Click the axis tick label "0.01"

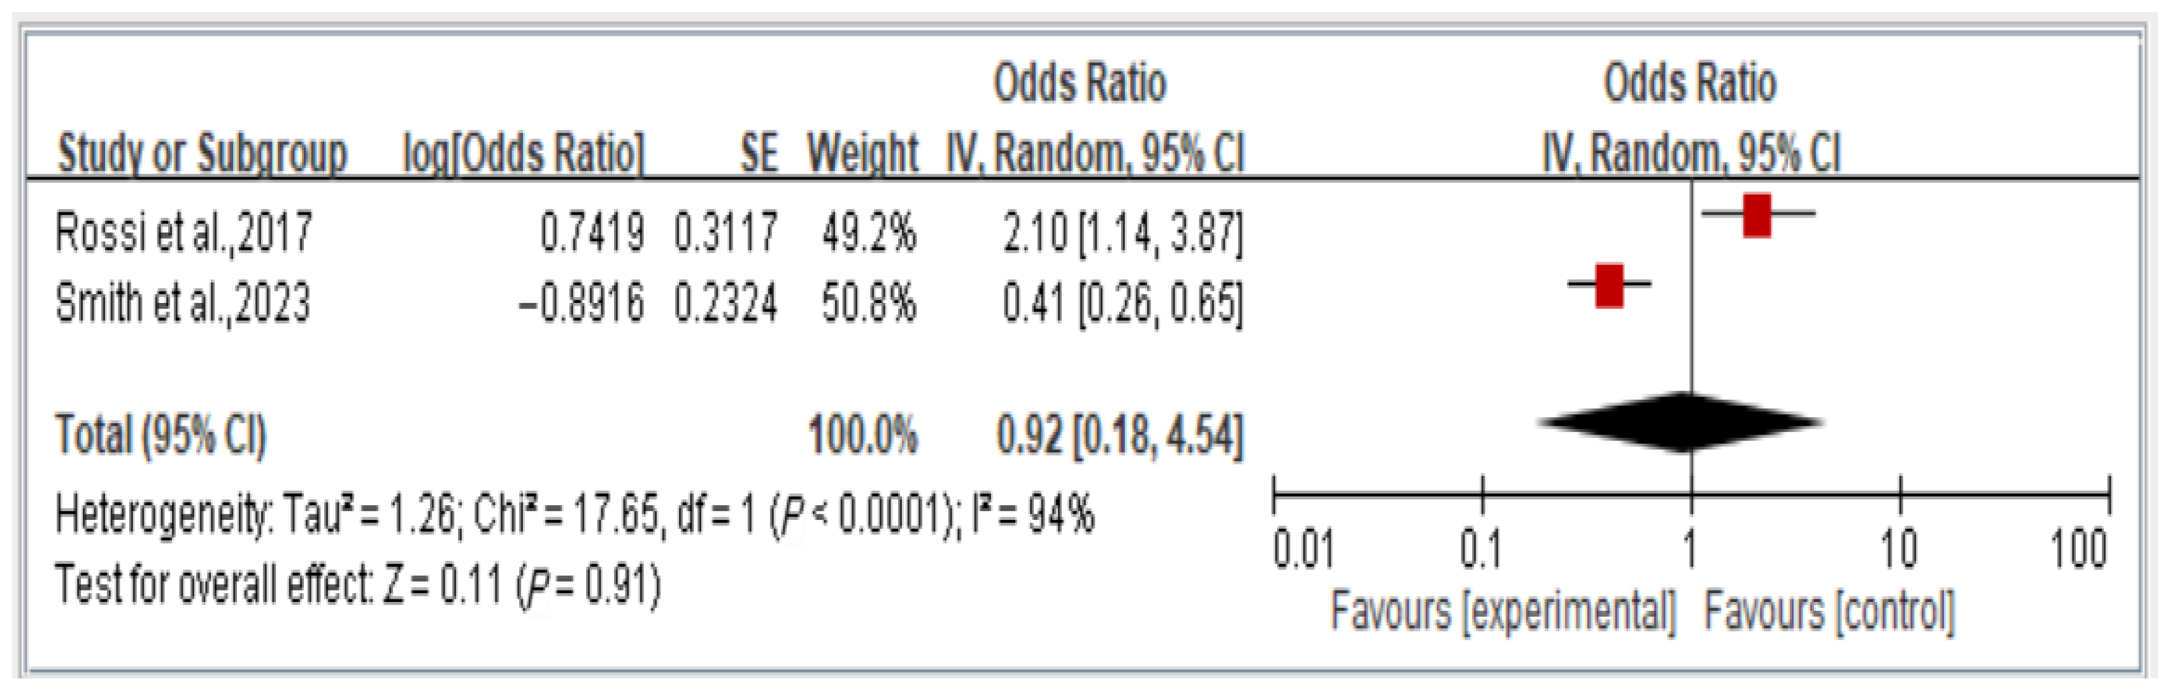tap(1304, 549)
